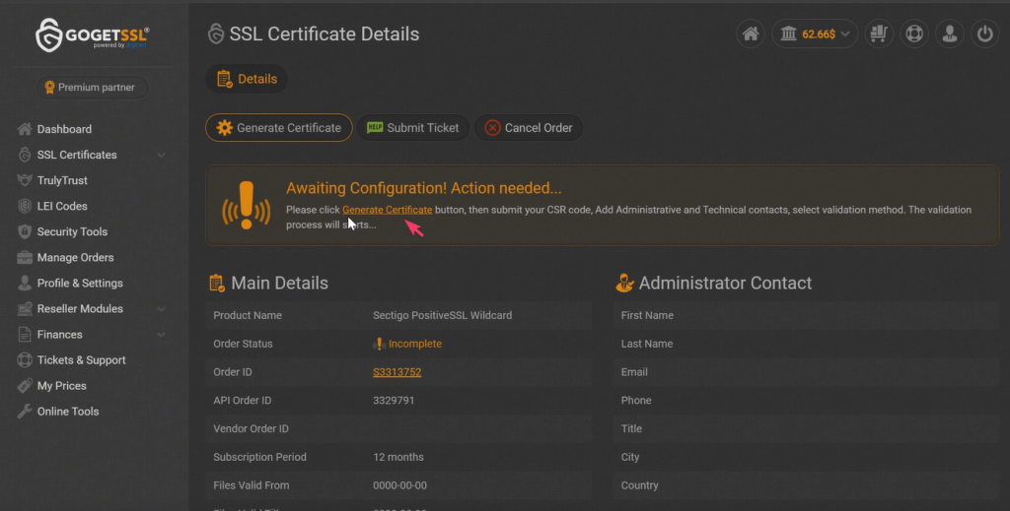Click the Main Details clipboard icon
This screenshot has height=511, width=1010.
[x=217, y=283]
